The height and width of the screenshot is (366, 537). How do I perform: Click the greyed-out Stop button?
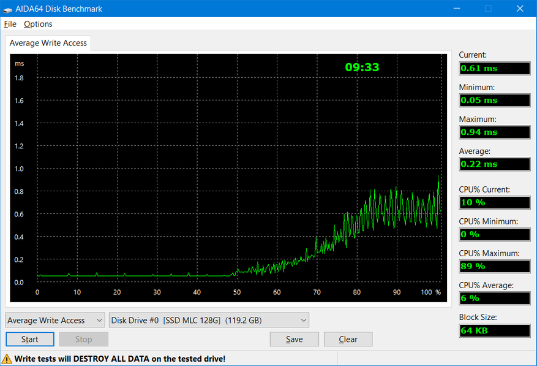tap(83, 339)
